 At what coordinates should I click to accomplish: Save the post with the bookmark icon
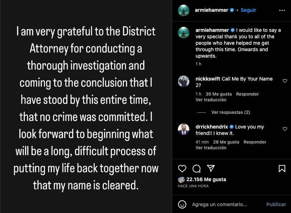point(282,169)
